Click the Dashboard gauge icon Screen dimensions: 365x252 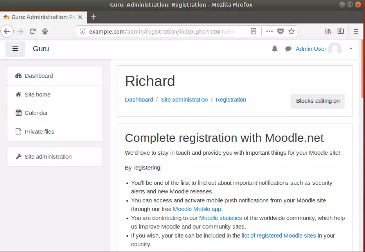(x=18, y=76)
